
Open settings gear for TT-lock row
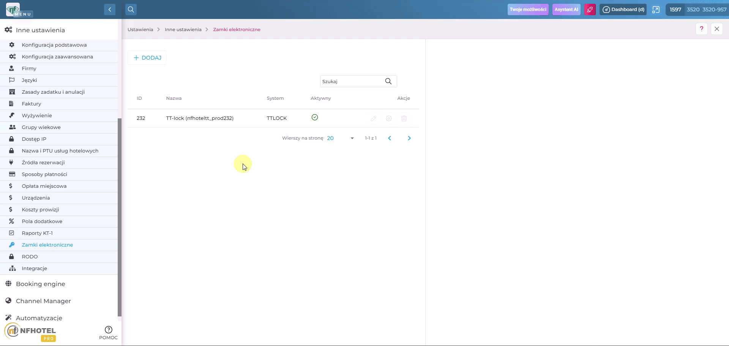click(x=389, y=118)
